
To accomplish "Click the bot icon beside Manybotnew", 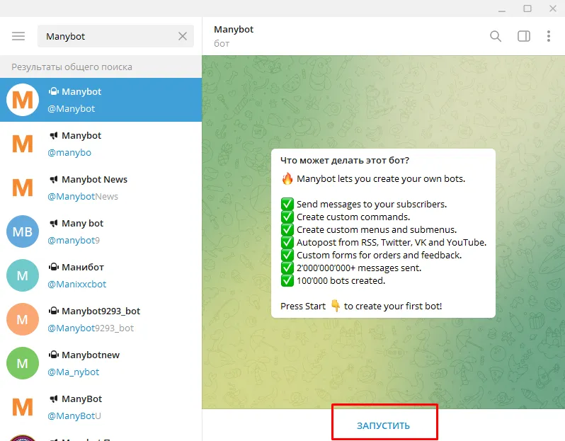I will 54,355.
